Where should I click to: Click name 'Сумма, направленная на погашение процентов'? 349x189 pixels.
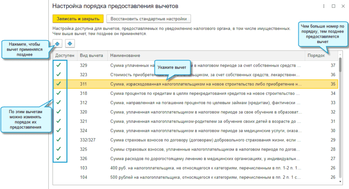tap(205, 103)
